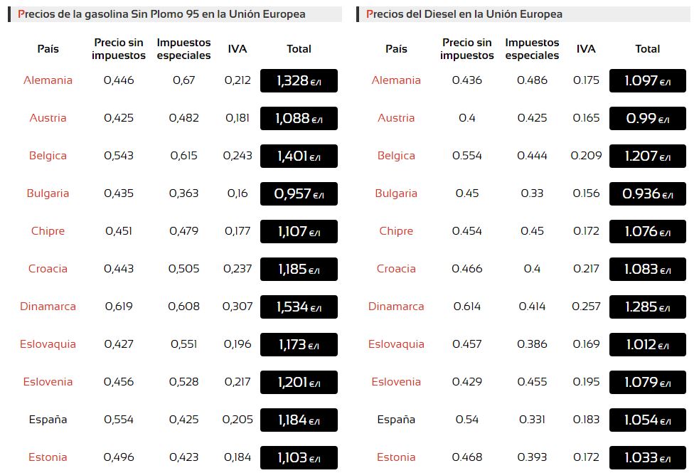Click España row label in the Diesel table

click(396, 420)
